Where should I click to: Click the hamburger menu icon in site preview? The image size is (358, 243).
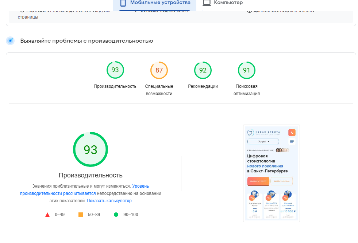coord(292,141)
